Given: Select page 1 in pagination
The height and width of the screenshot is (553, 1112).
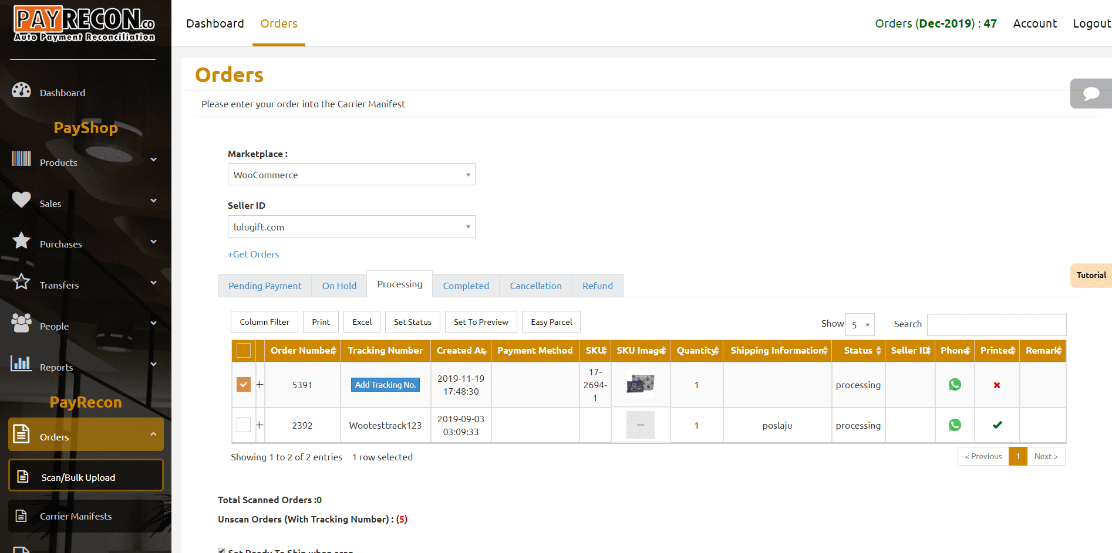Looking at the screenshot, I should (1018, 456).
